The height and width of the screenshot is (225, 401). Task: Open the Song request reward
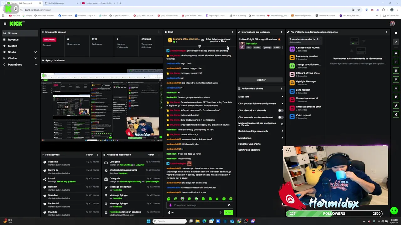click(x=305, y=91)
